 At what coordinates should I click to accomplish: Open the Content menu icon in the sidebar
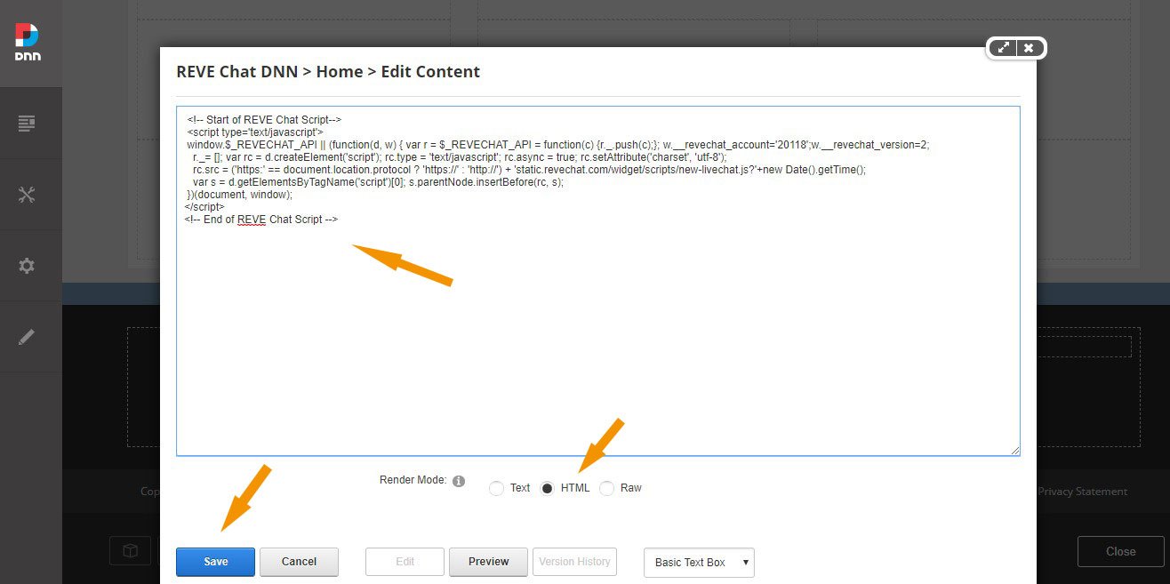click(27, 124)
